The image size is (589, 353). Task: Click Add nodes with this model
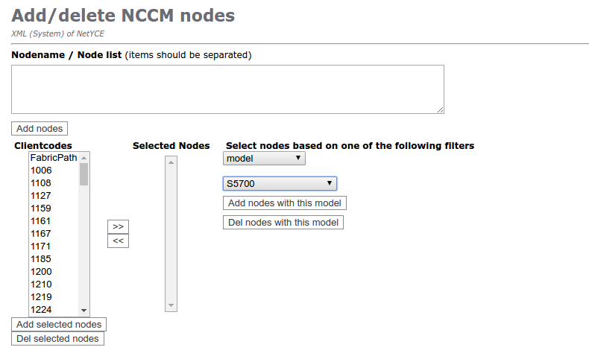coord(284,203)
